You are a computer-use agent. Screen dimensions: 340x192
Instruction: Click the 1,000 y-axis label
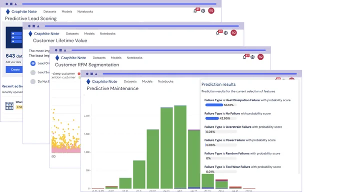click(86, 152)
